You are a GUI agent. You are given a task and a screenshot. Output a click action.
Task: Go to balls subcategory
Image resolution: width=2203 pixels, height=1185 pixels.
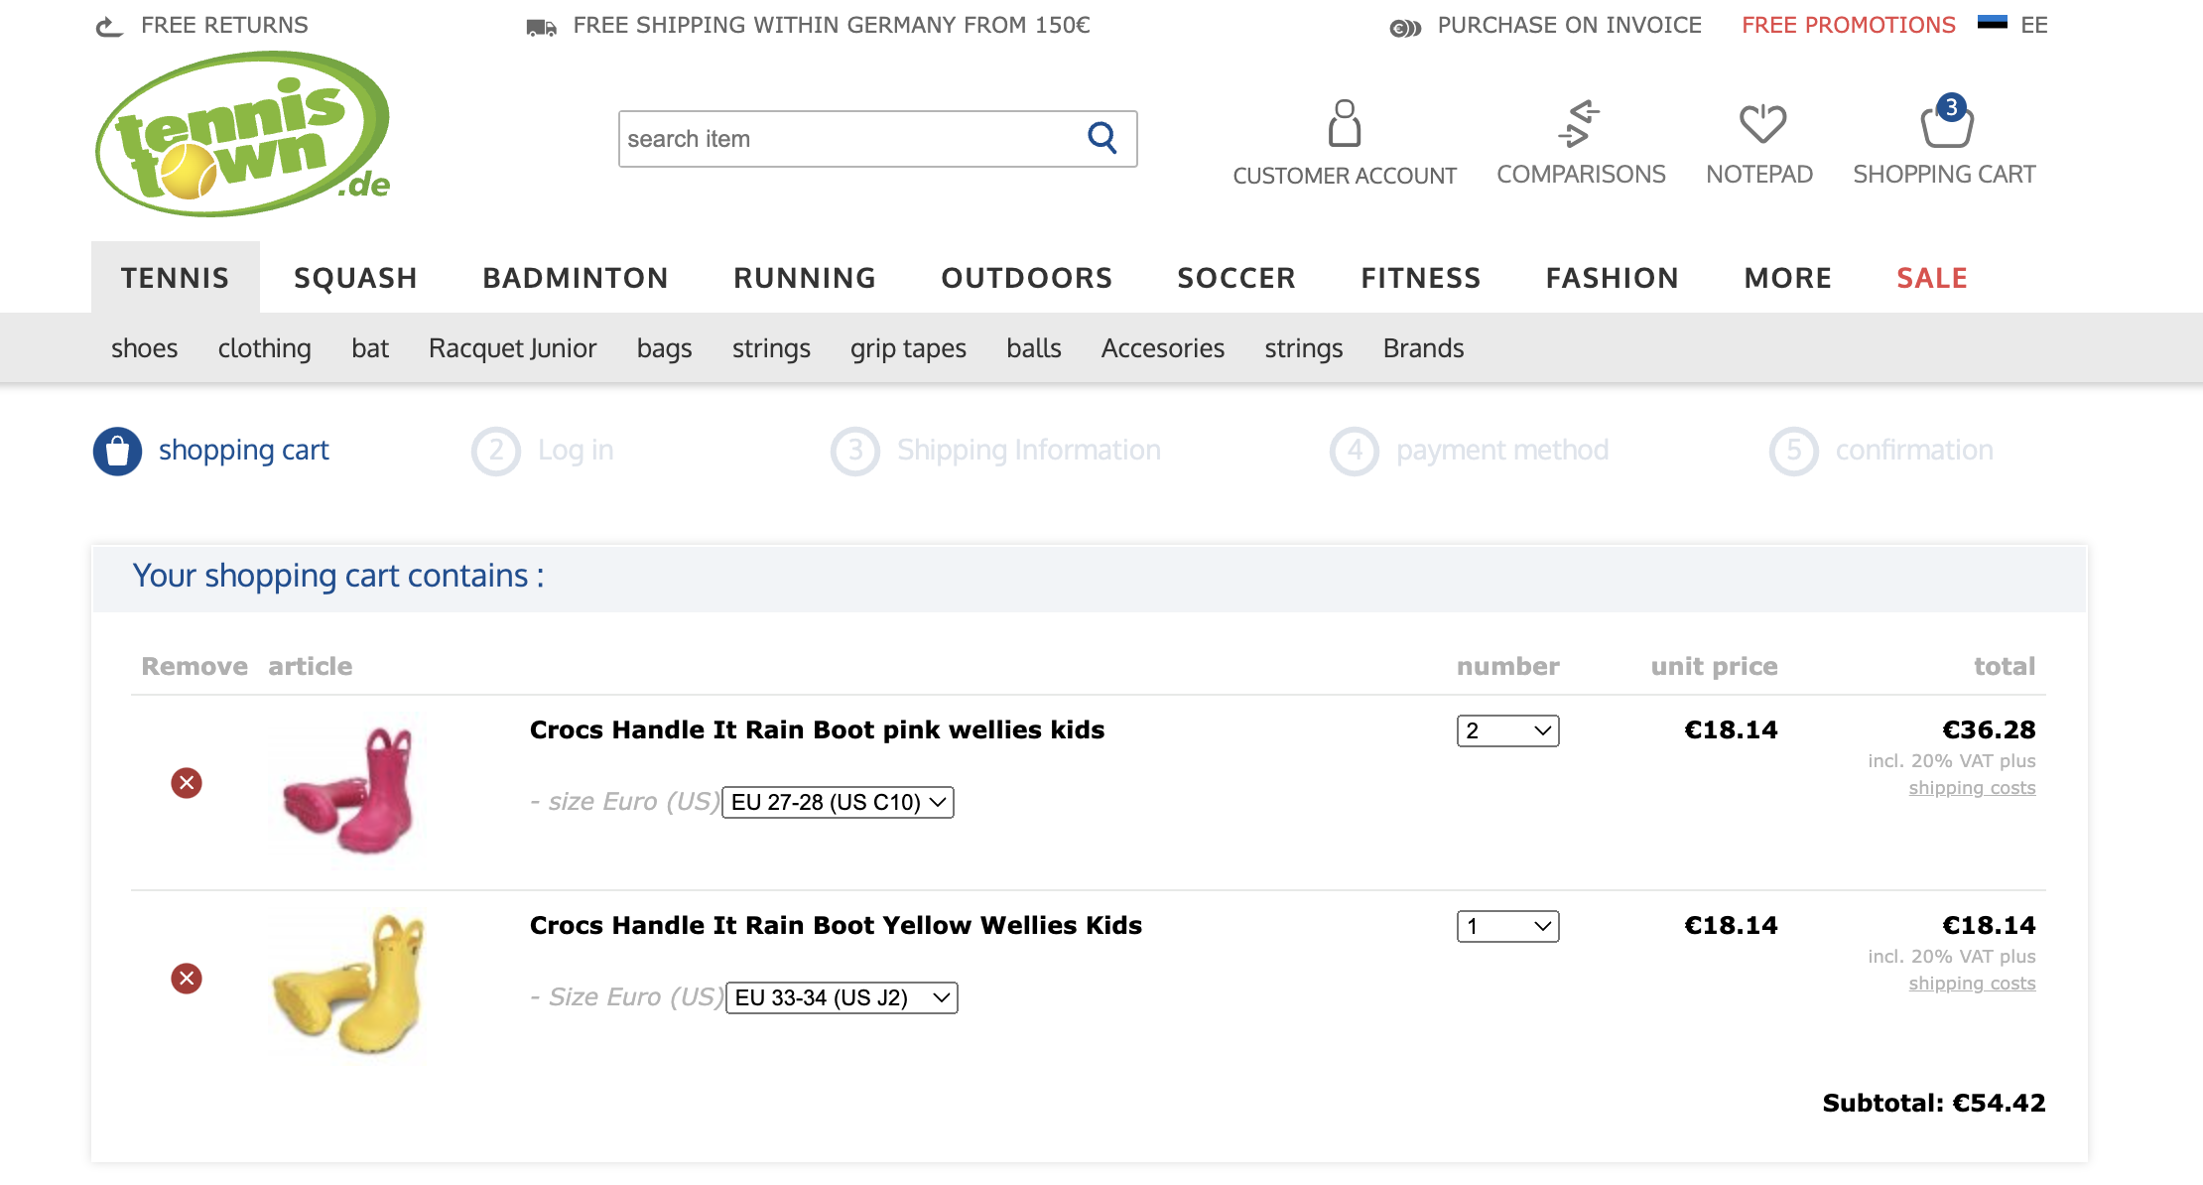click(x=1034, y=348)
